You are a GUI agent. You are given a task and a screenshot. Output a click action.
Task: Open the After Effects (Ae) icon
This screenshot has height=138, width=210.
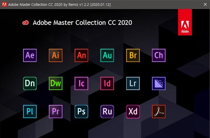(x=30, y=55)
